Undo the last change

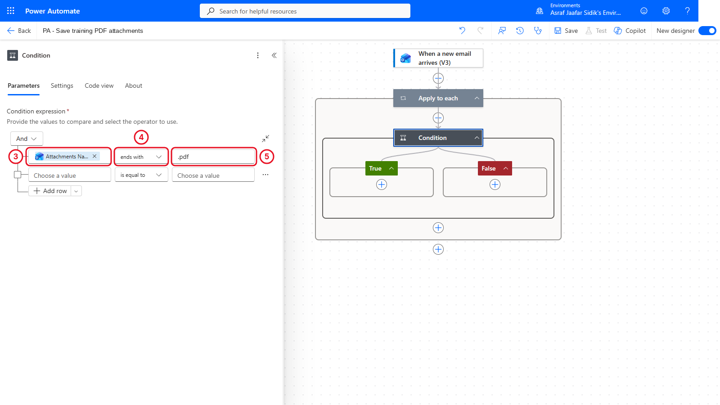pyautogui.click(x=462, y=31)
